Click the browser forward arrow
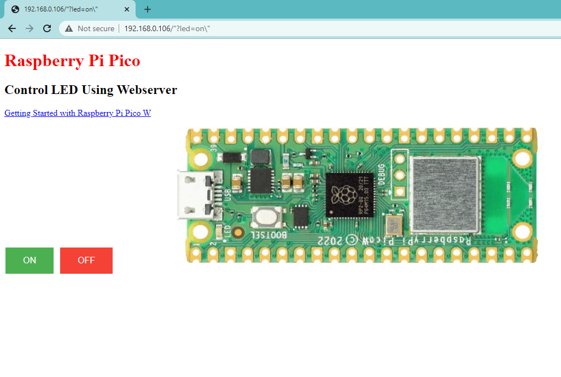The width and height of the screenshot is (561, 377). 30,28
